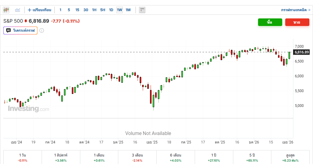Switch to the area chart type icon

pos(18,10)
